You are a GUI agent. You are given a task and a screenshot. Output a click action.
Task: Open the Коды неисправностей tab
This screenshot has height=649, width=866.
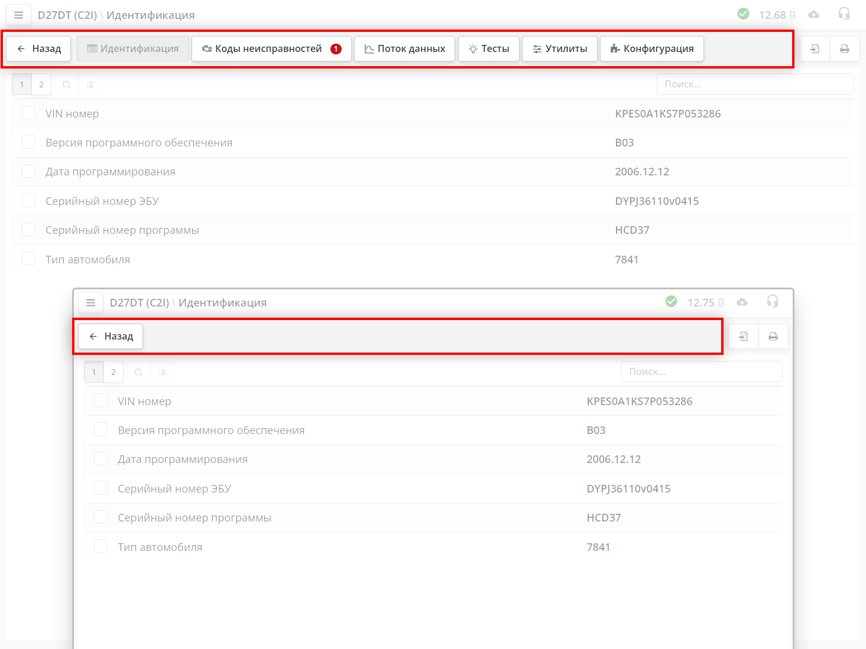(x=271, y=48)
